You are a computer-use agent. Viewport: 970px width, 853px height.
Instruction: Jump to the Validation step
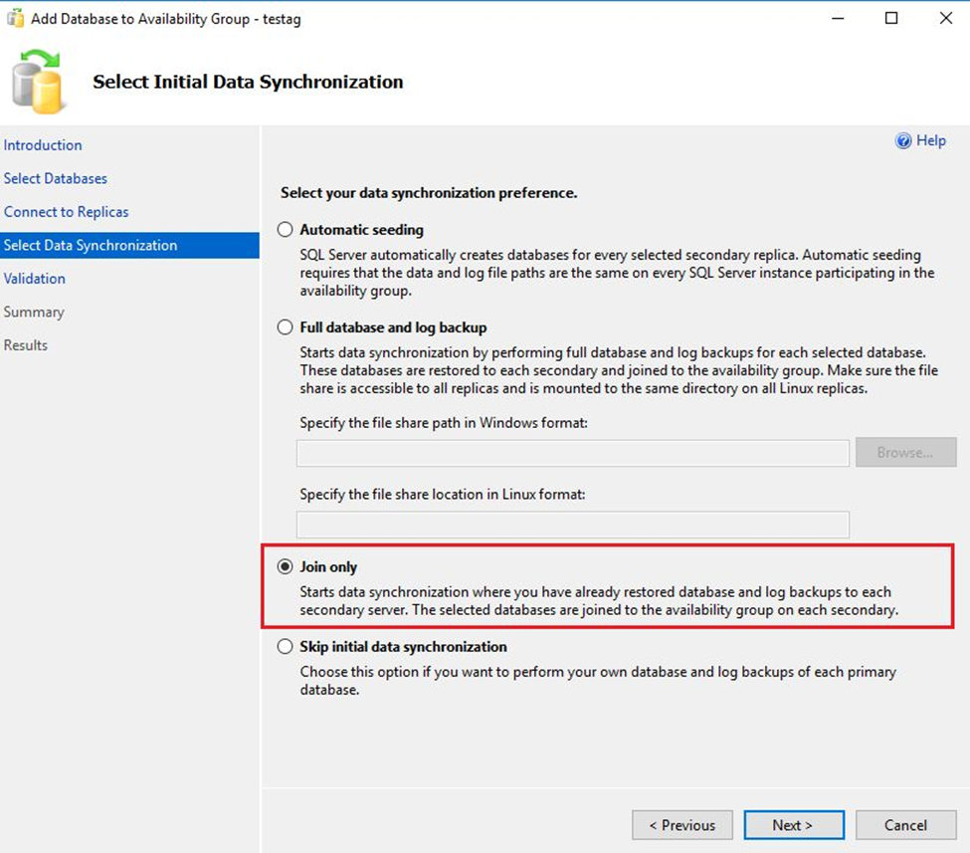point(35,279)
